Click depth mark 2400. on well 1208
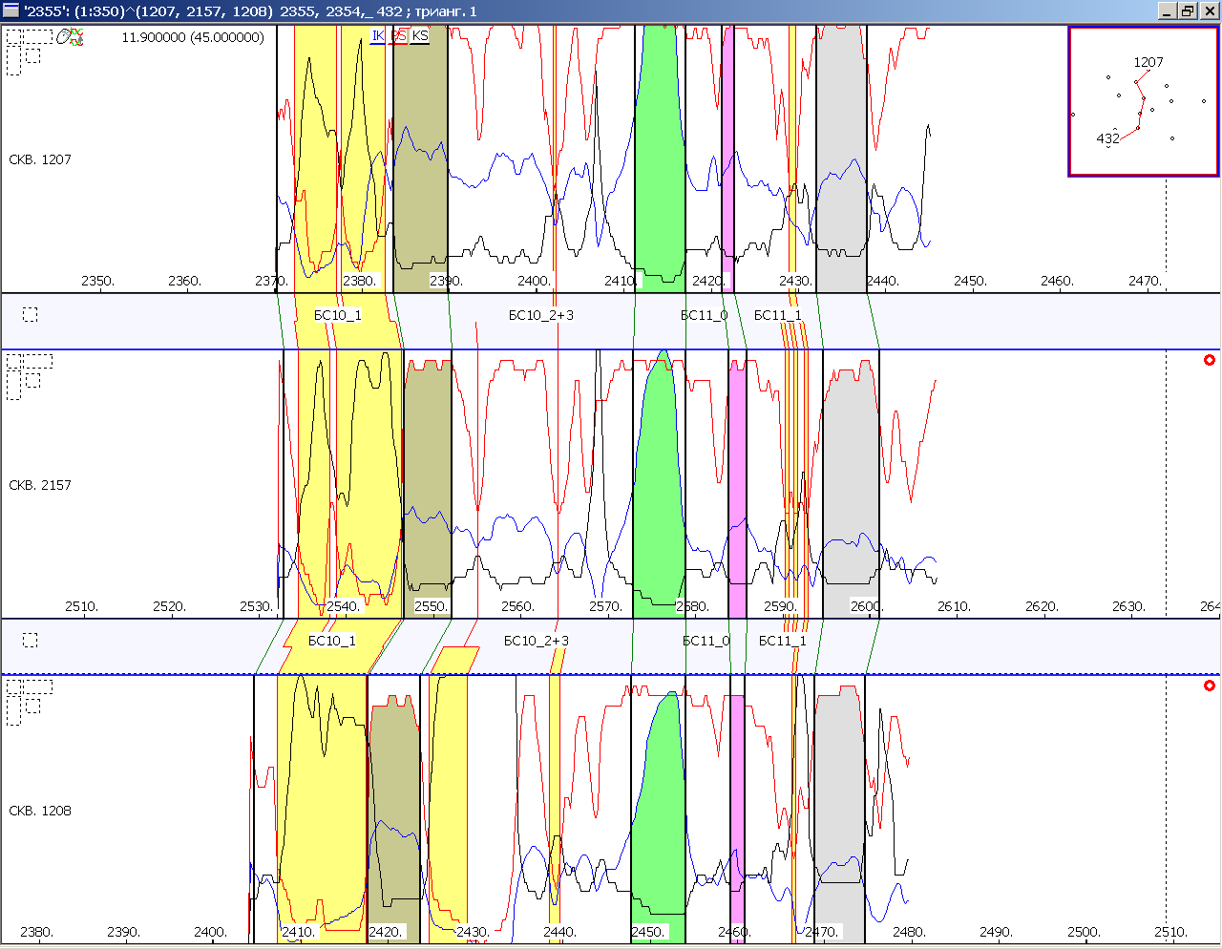This screenshot has width=1222, height=950. pyautogui.click(x=210, y=932)
